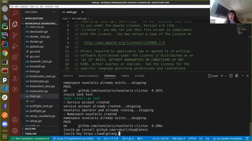Click the Explorer more actions ellipsis

pos(54,12)
